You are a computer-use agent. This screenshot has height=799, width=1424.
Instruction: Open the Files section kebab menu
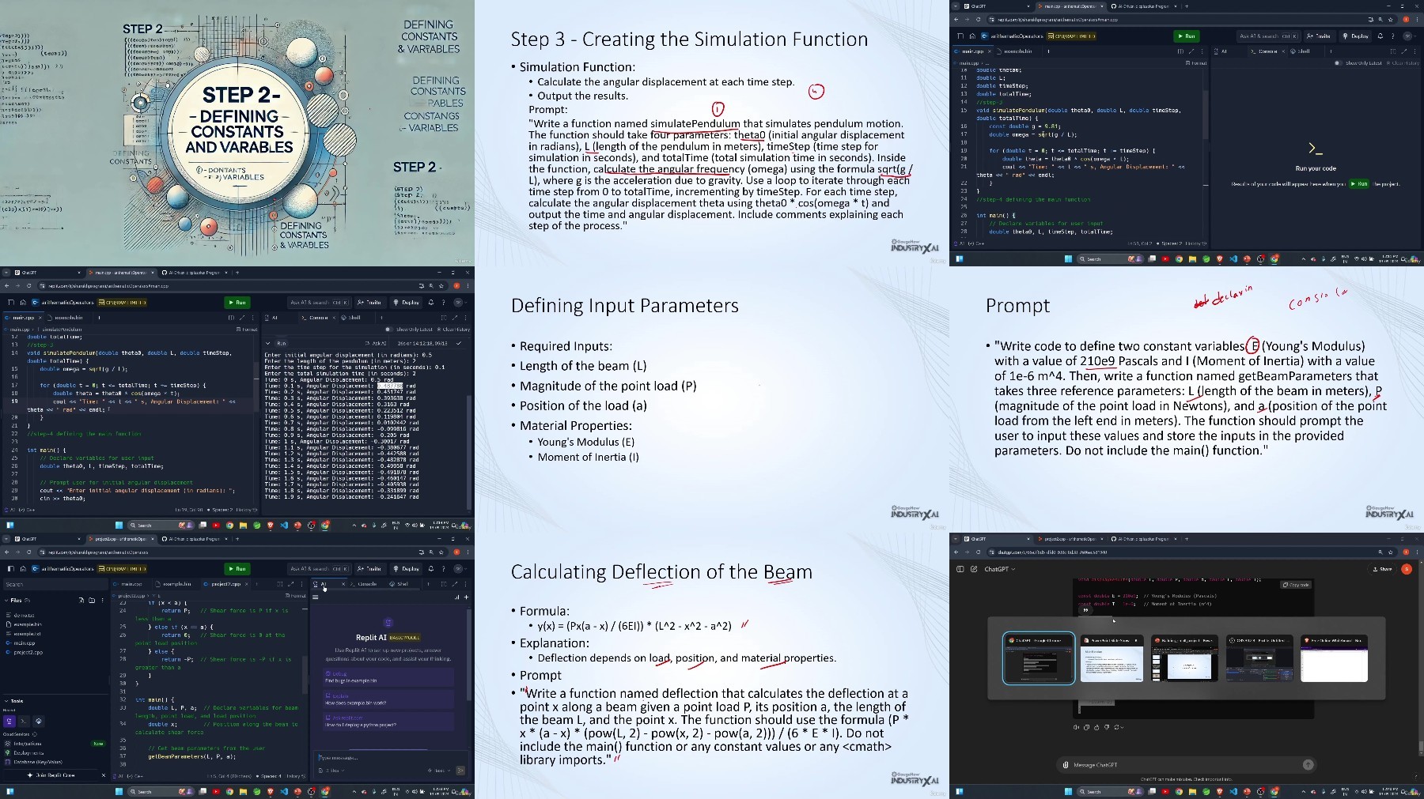pyautogui.click(x=101, y=601)
